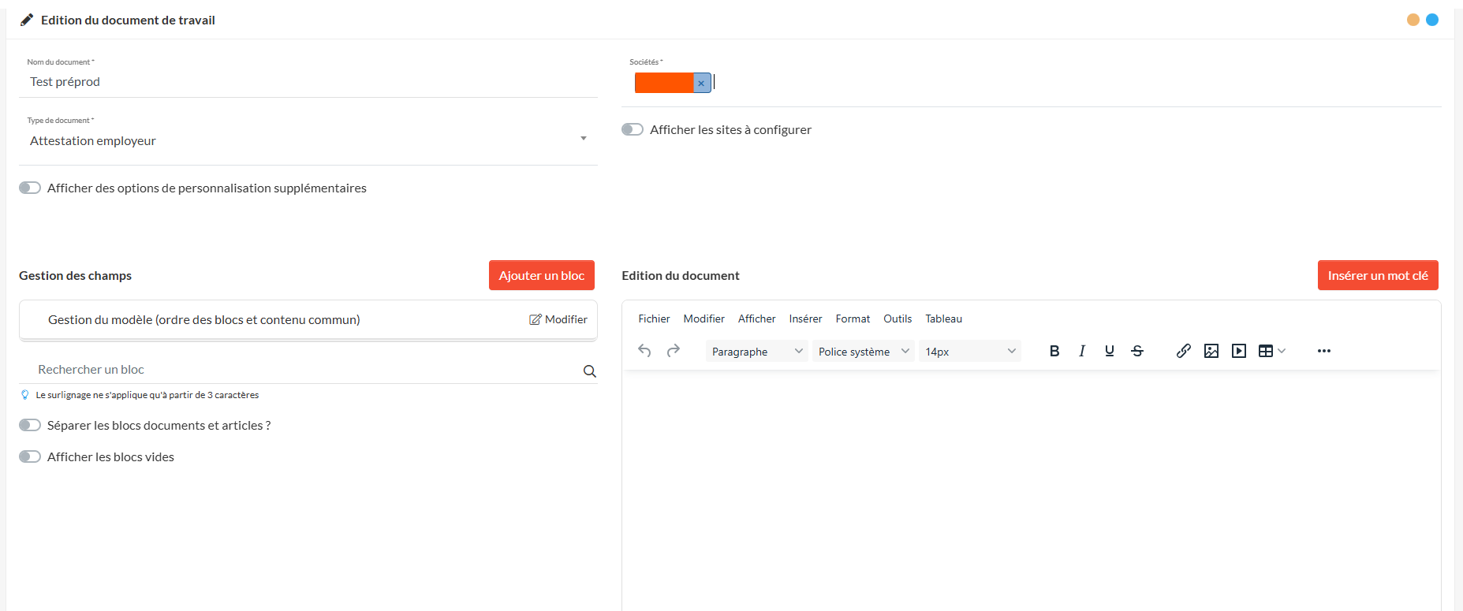
Task: Click the Rechercher un bloc search field
Action: [300, 370]
